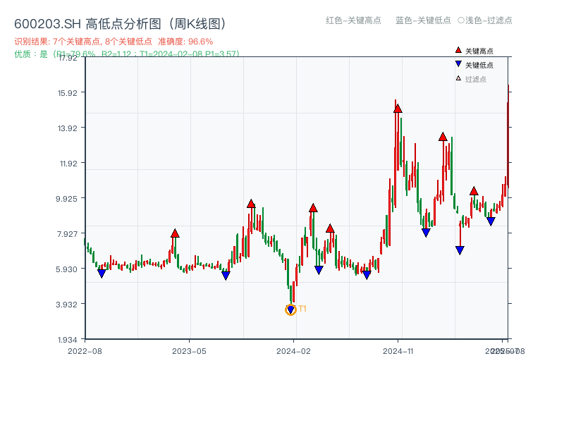This screenshot has width=564, height=423.
Task: Select the first blue low marker near 2022-09
Action: pos(102,274)
